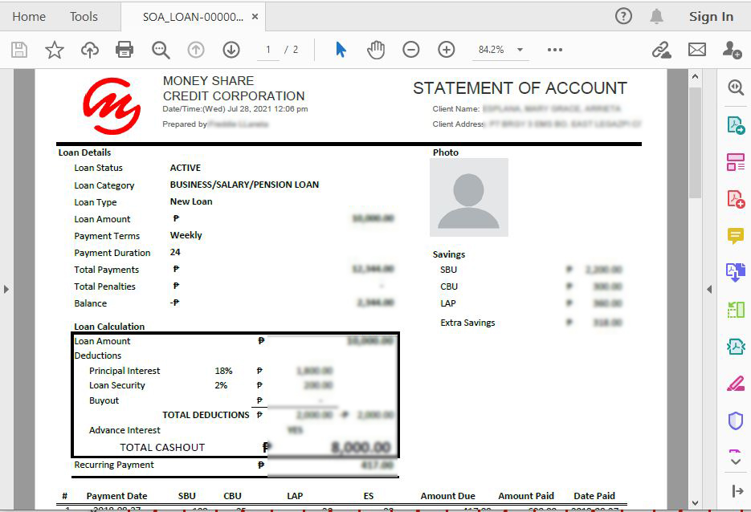Click scrollbar up arrow

[695, 76]
